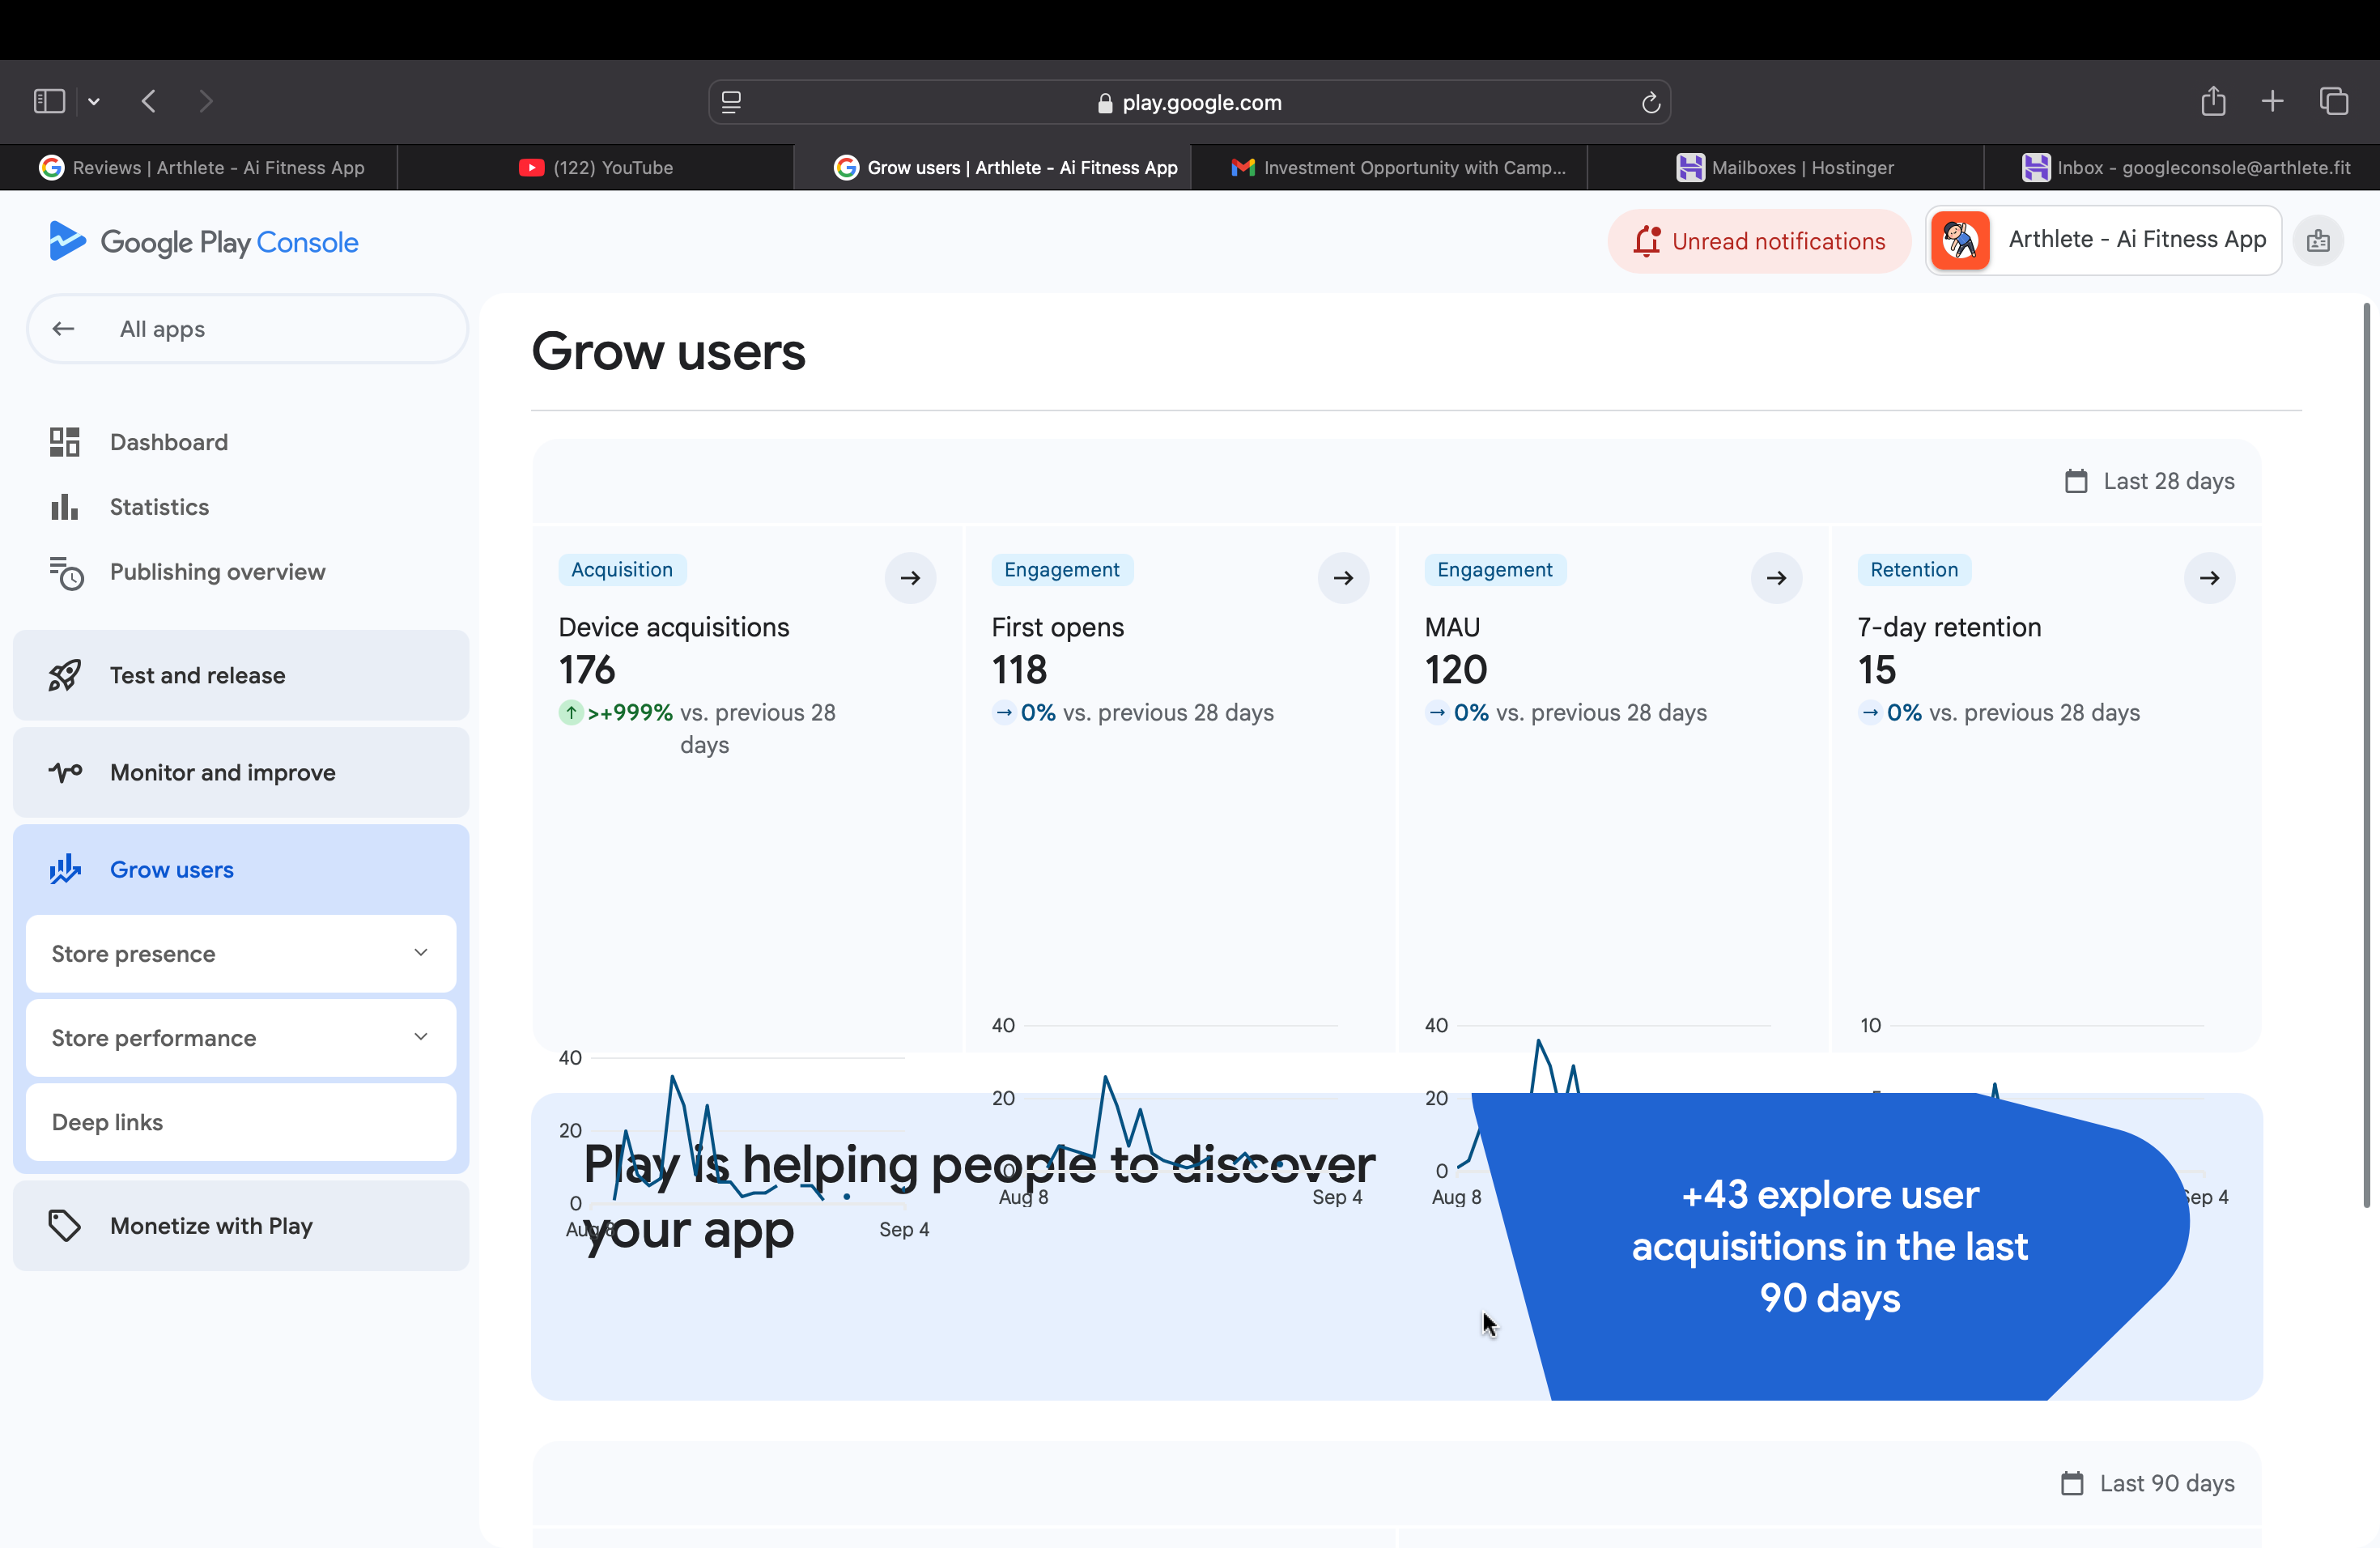The height and width of the screenshot is (1548, 2380).
Task: Open Last 28 days date picker
Action: click(x=2149, y=481)
